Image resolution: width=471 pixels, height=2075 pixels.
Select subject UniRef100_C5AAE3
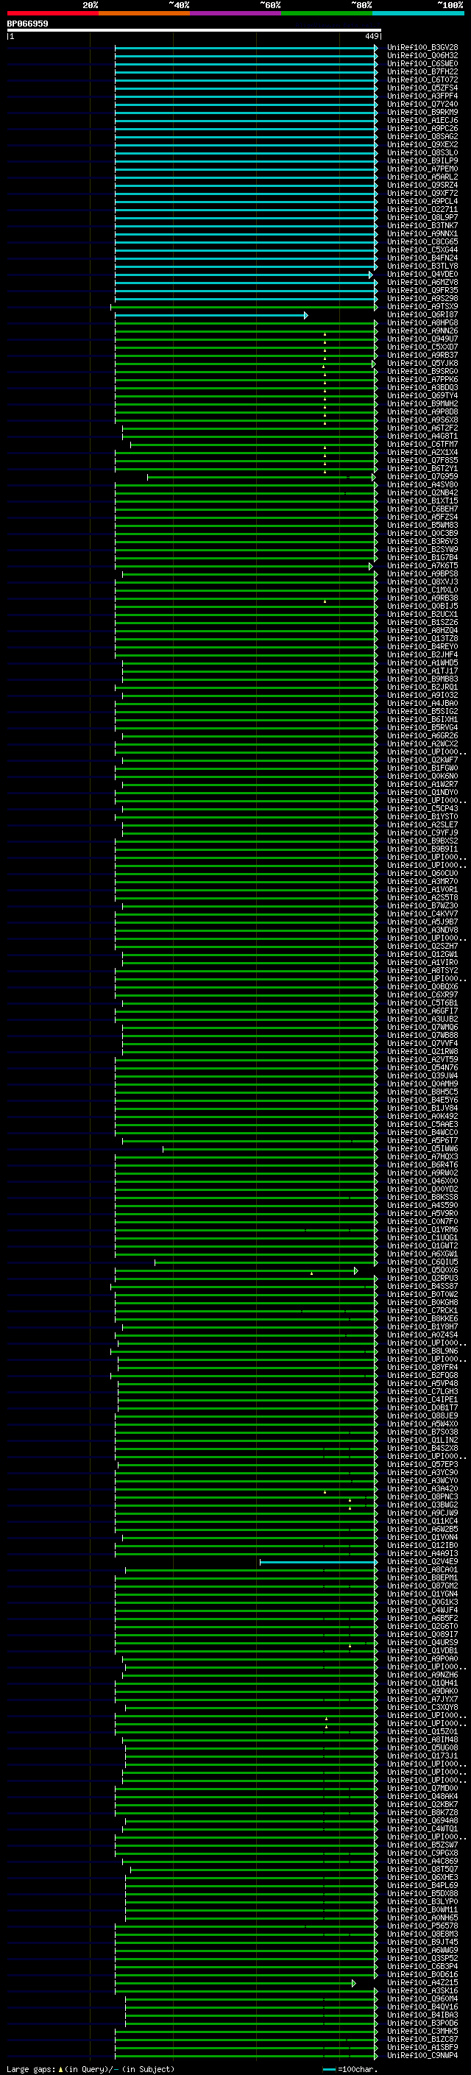(422, 1125)
